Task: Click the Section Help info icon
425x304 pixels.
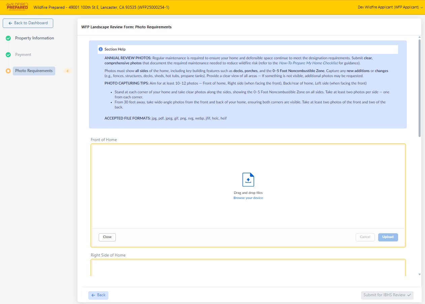Action: click(x=101, y=49)
